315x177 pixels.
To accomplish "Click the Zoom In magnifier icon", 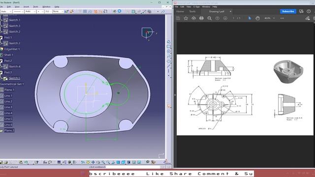I will (103, 162).
